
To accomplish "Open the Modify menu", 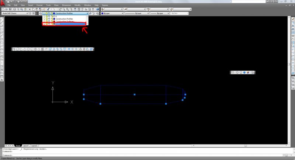I will pyautogui.click(x=77, y=5).
